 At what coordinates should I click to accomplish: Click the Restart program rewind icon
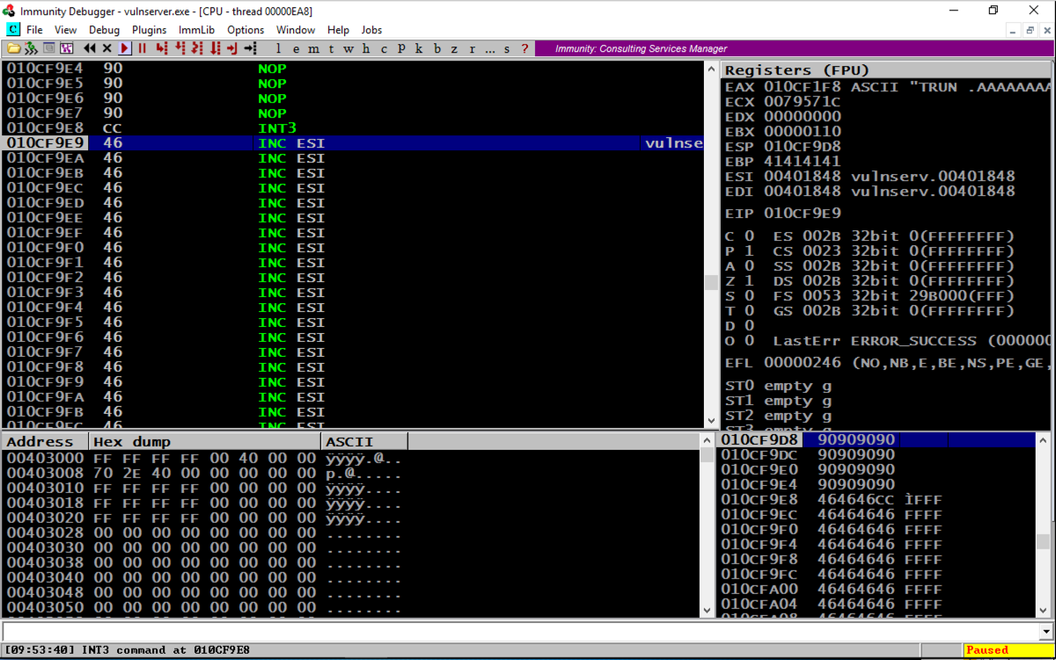click(89, 48)
